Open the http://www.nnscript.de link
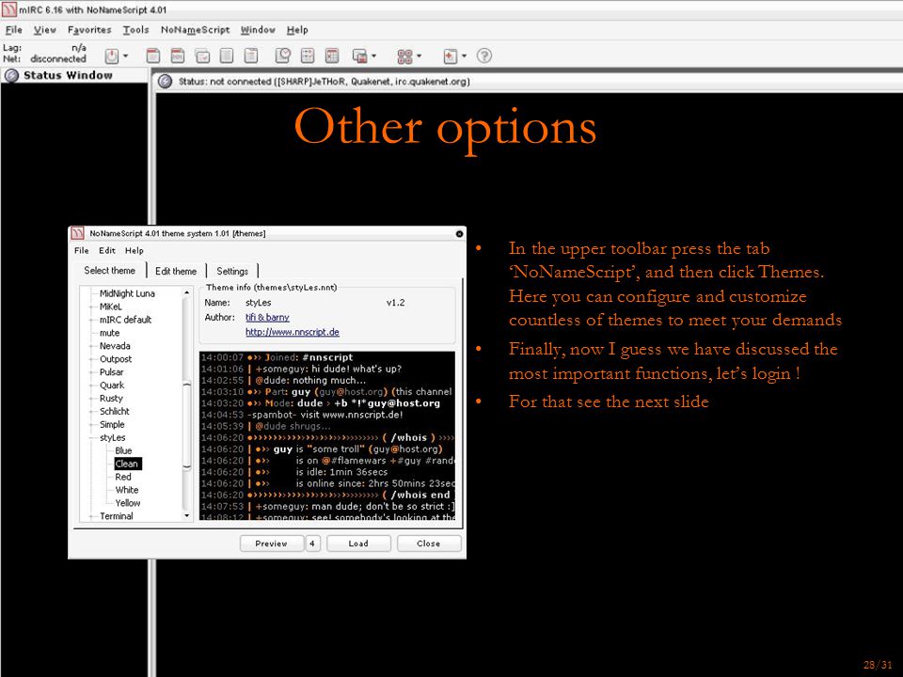Image resolution: width=903 pixels, height=677 pixels. coord(293,332)
